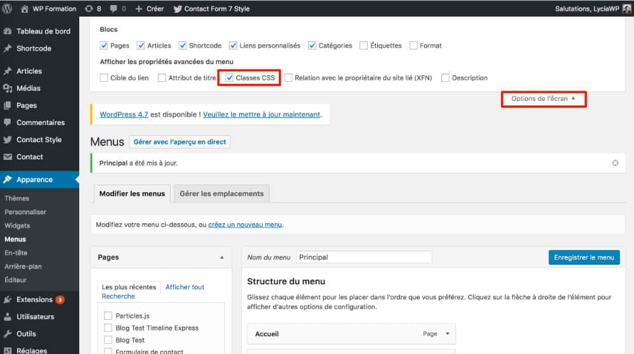
Task: Select the Recherche tab in Pages box
Action: pos(118,296)
